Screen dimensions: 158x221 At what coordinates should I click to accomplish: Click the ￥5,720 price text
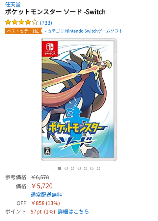pos(42,186)
